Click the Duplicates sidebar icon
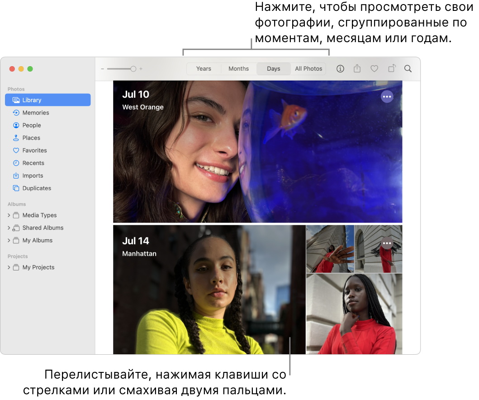This screenshot has width=479, height=400. click(16, 188)
